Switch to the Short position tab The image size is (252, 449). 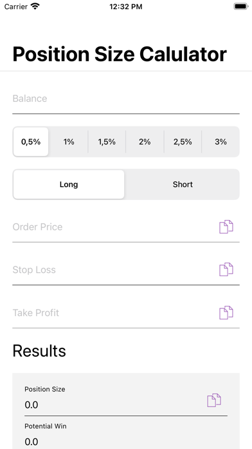(x=183, y=185)
